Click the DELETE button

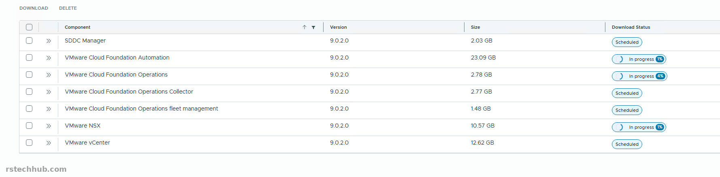pos(68,8)
